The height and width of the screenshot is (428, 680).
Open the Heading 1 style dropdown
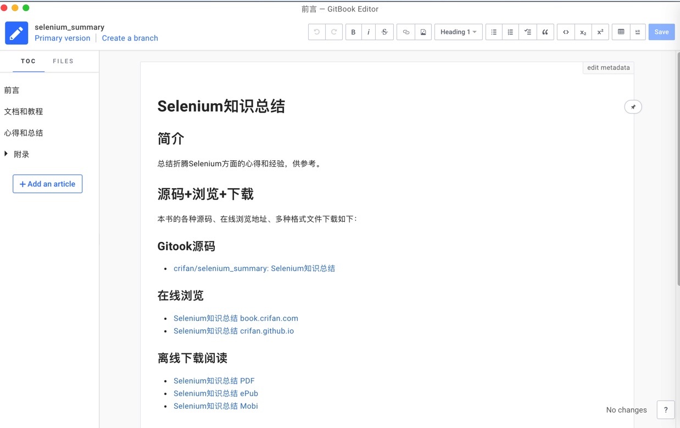[459, 32]
